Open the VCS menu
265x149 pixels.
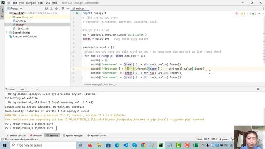(48, 3)
